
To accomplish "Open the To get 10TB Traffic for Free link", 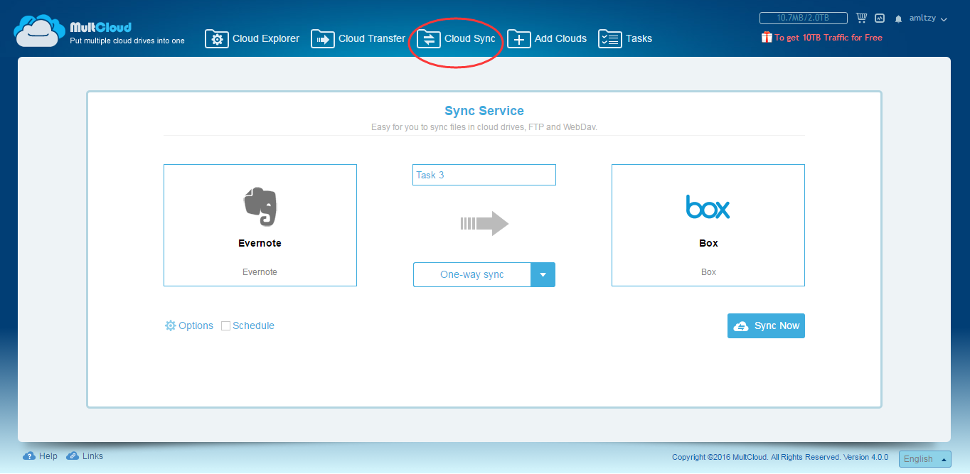I will click(828, 38).
